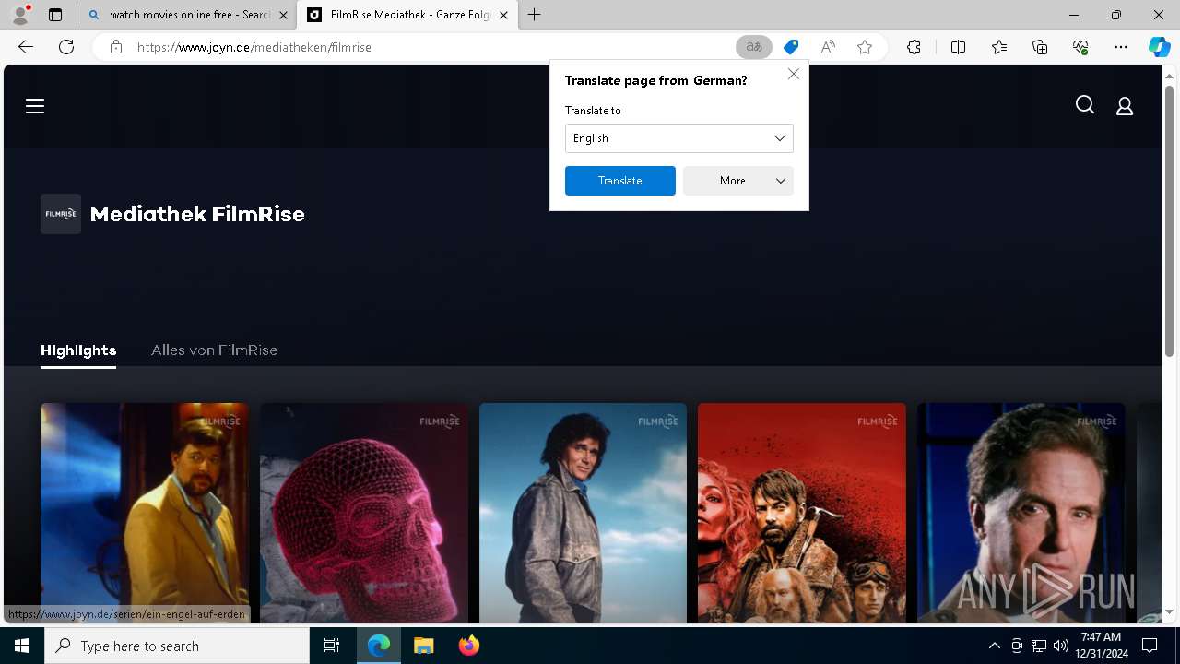Screen dimensions: 1180x664
Task: Click the Windows taskbar search box
Action: coord(177,646)
